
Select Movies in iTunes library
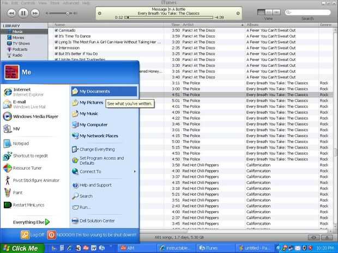pyautogui.click(x=16, y=38)
